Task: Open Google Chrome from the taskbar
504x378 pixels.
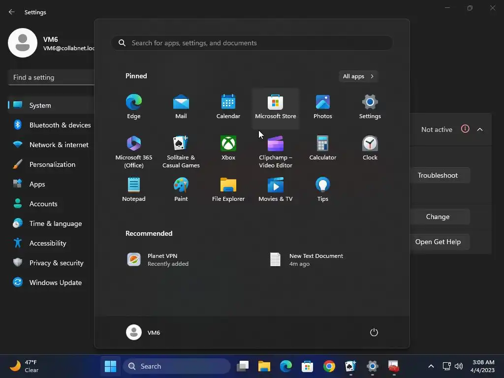Action: pos(329,366)
